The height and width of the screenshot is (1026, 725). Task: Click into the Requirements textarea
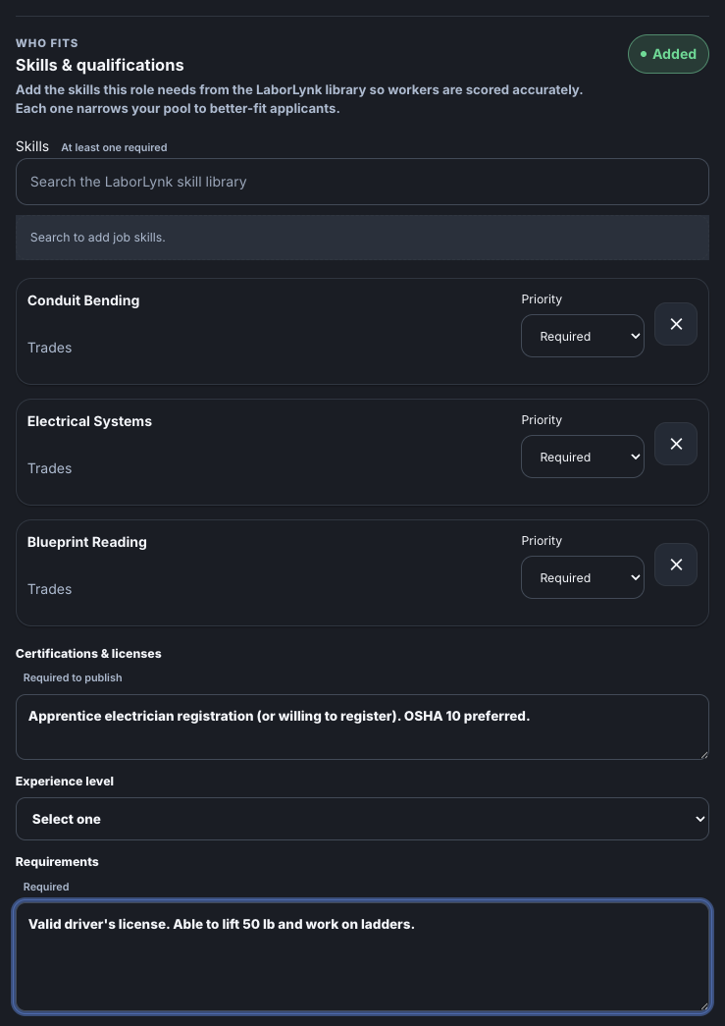coord(362,957)
